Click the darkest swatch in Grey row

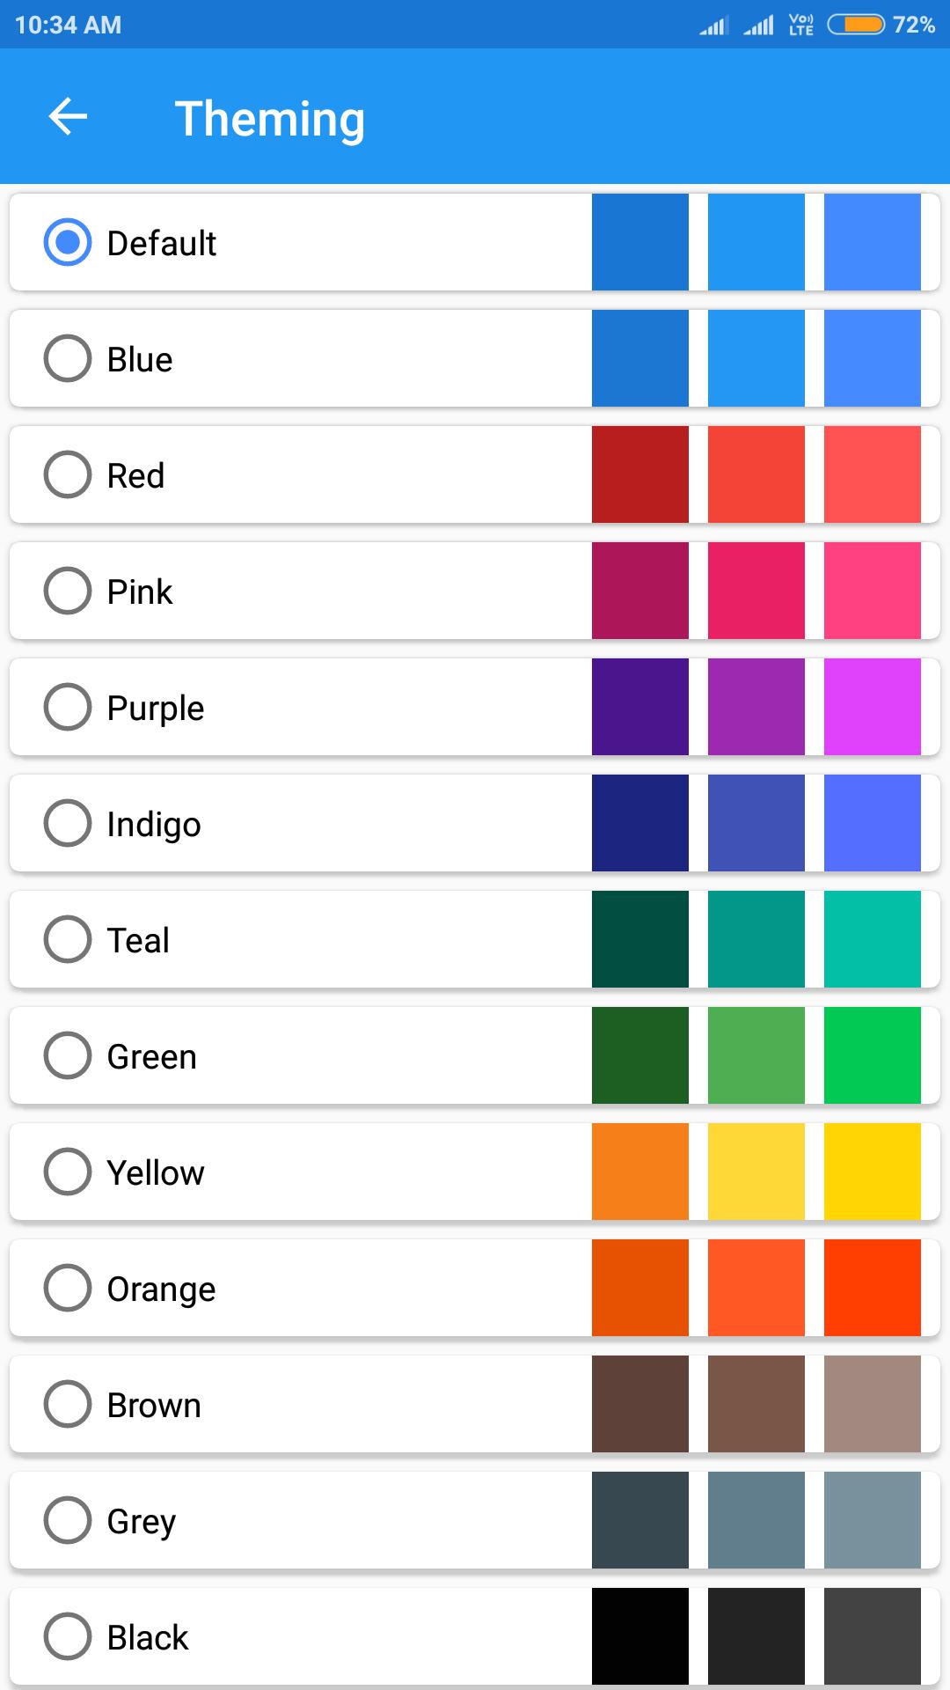pyautogui.click(x=640, y=1520)
